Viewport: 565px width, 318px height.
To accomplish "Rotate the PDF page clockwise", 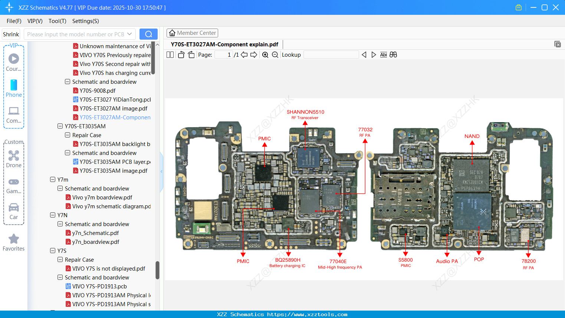I will coord(191,54).
